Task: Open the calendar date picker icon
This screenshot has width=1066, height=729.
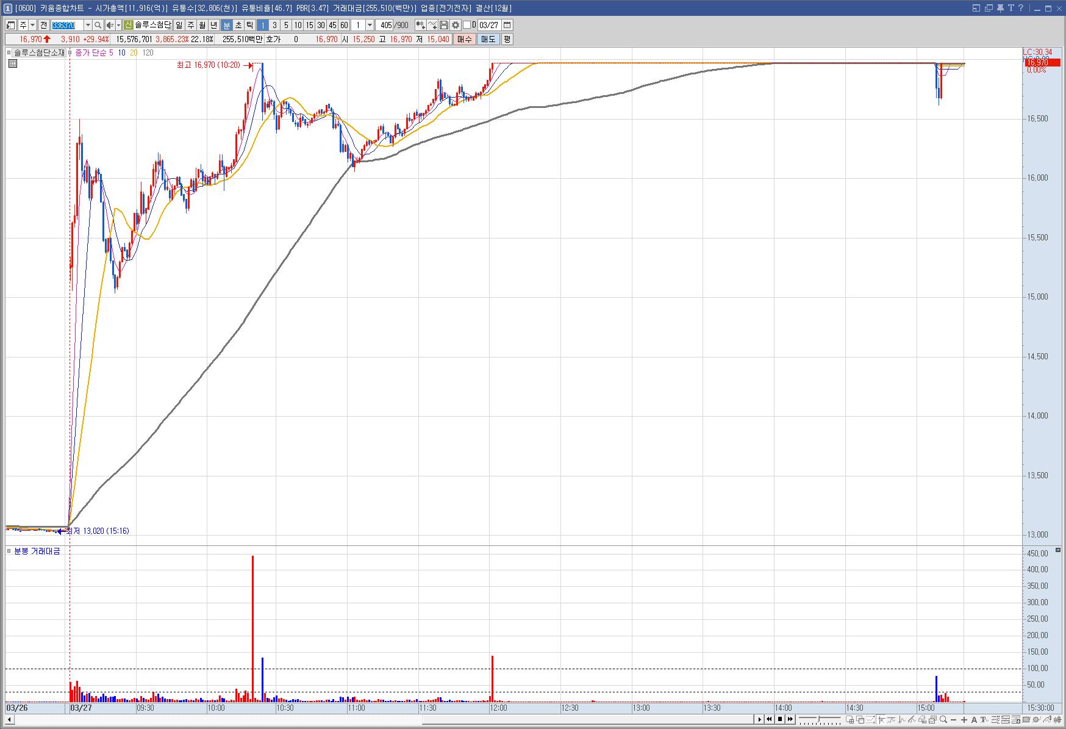Action: click(507, 25)
